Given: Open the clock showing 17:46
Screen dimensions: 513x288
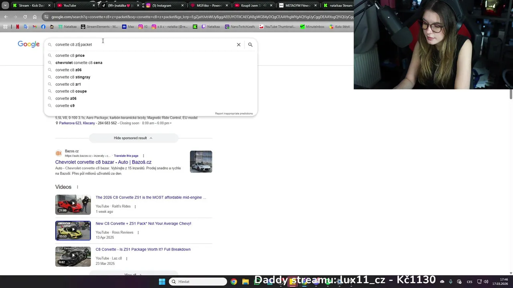Looking at the screenshot, I should point(499,282).
